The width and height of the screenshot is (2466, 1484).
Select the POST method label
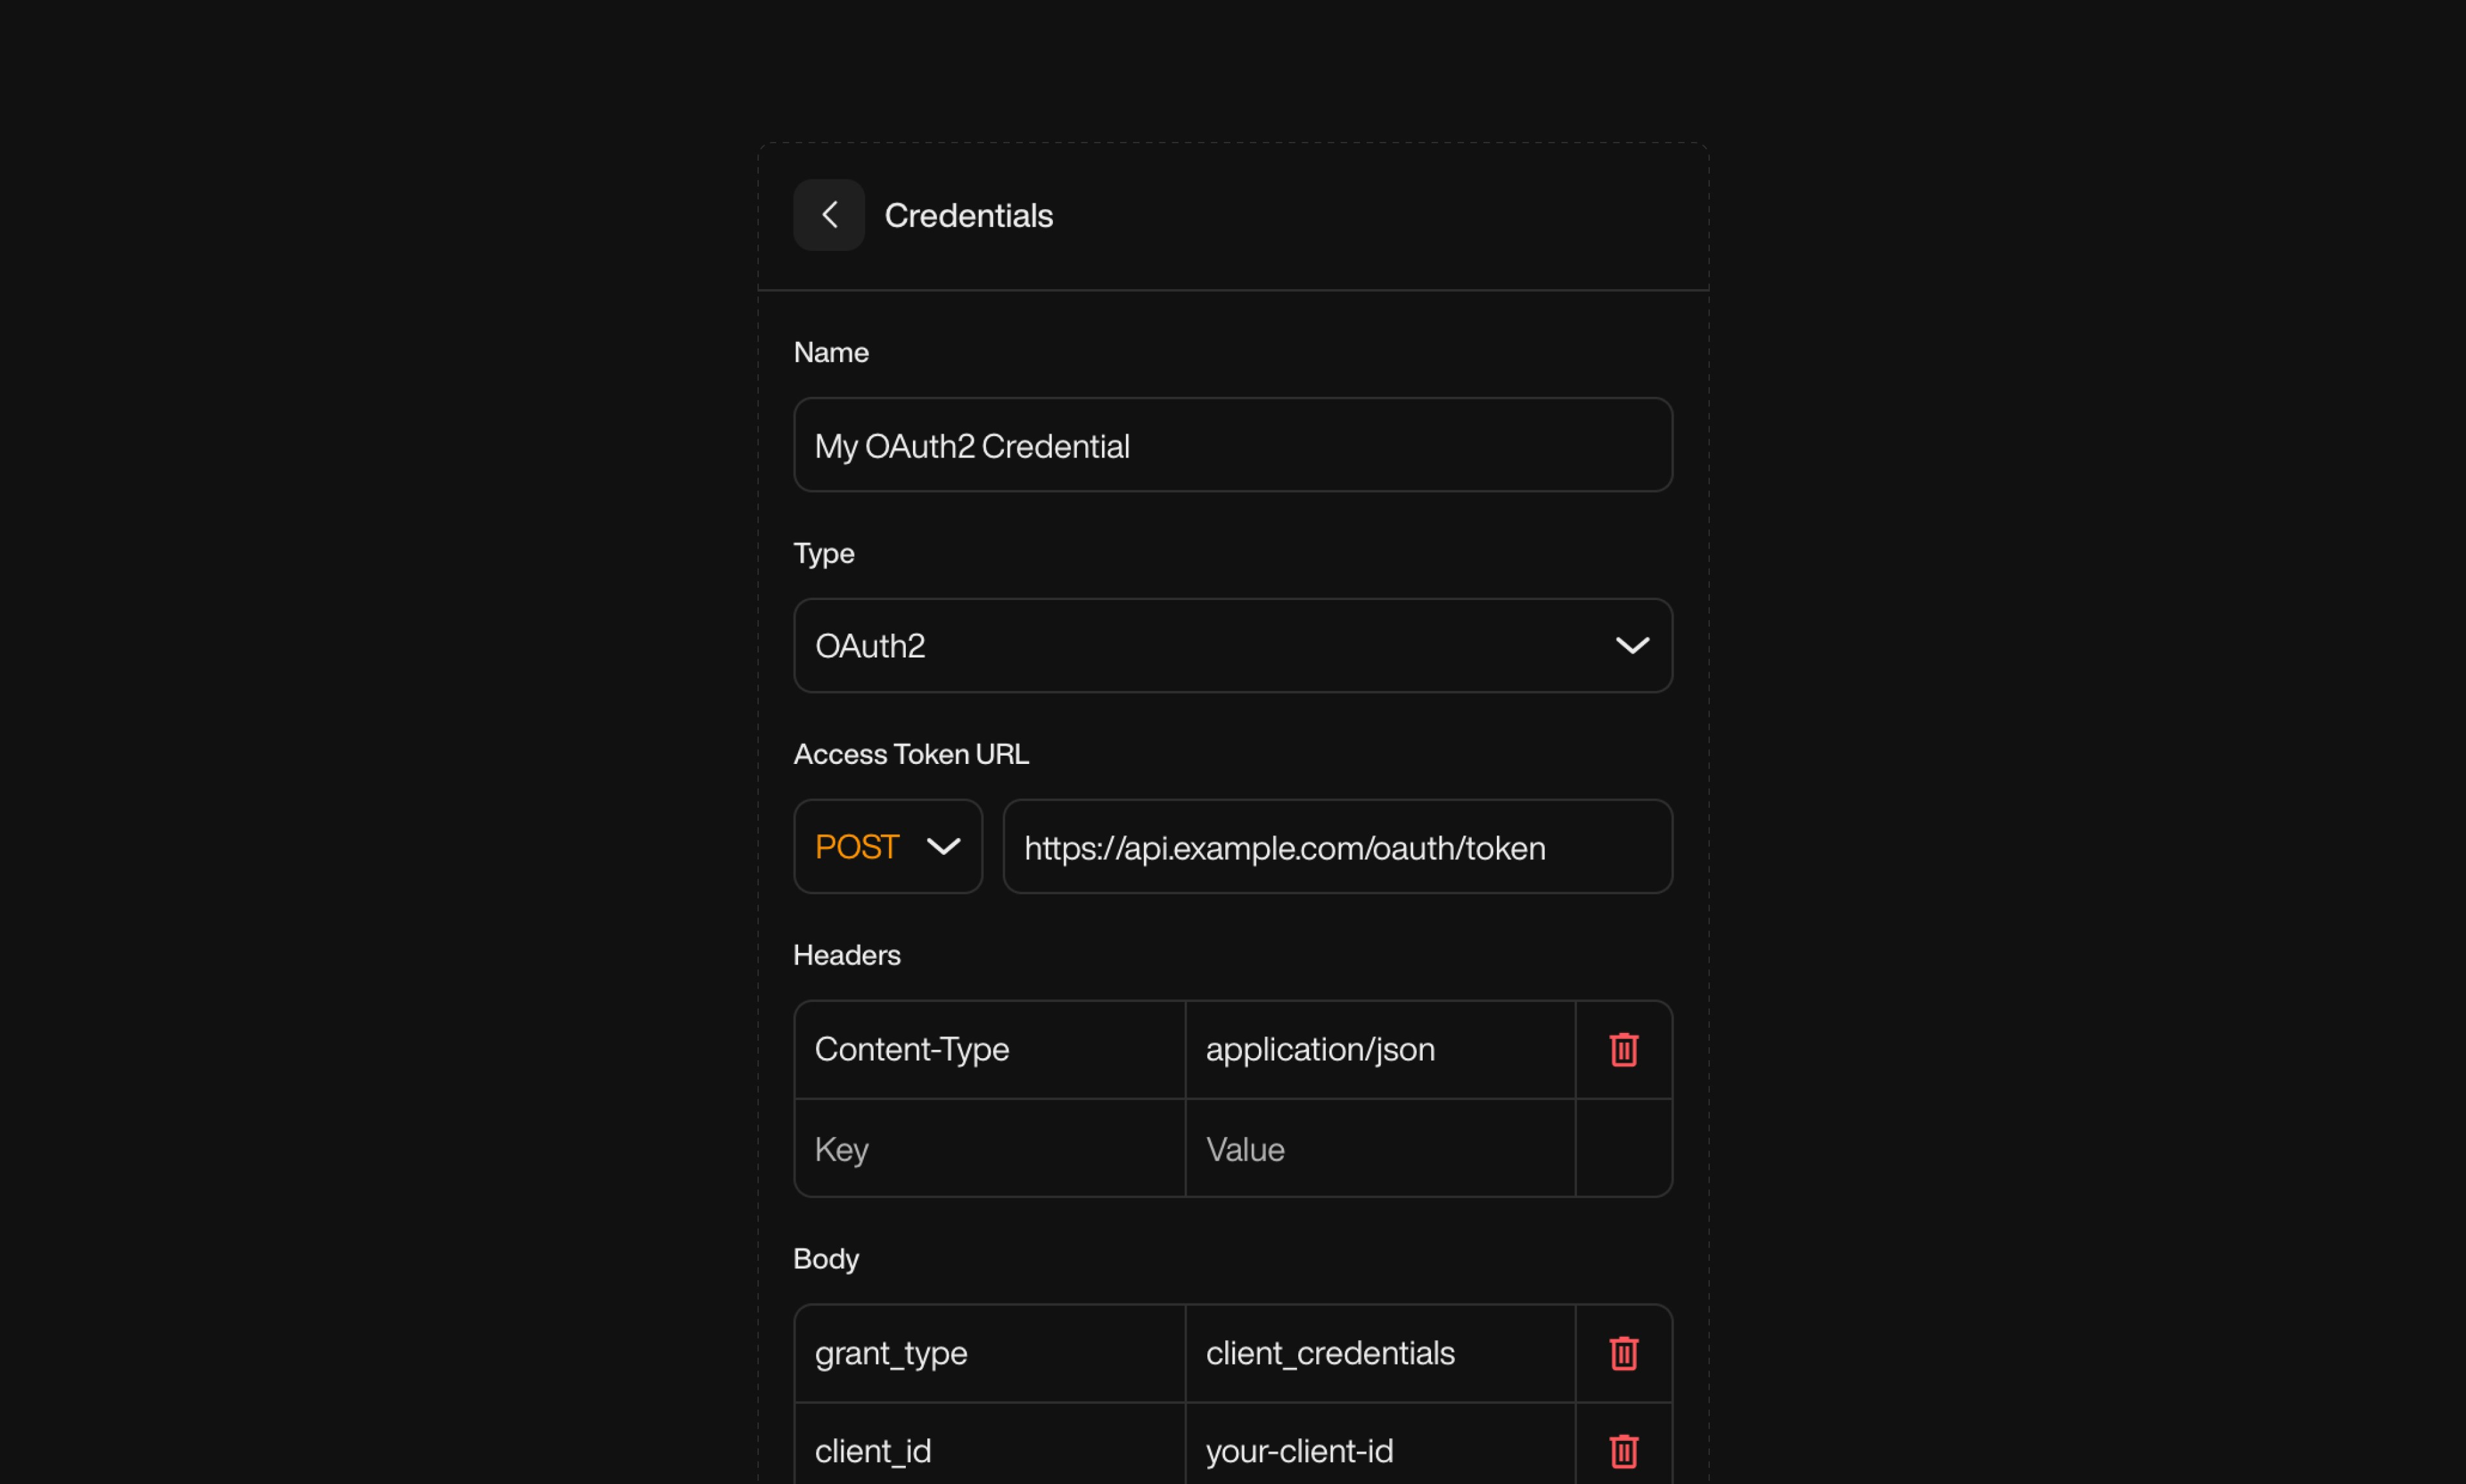(x=856, y=846)
